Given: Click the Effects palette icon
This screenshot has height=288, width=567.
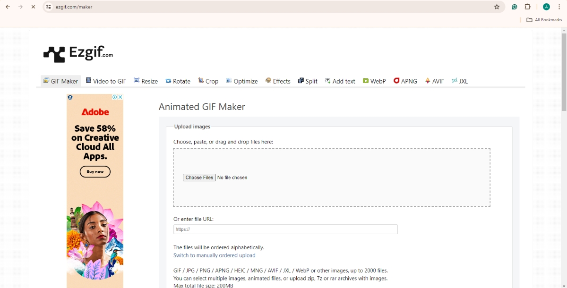Looking at the screenshot, I should click(268, 81).
